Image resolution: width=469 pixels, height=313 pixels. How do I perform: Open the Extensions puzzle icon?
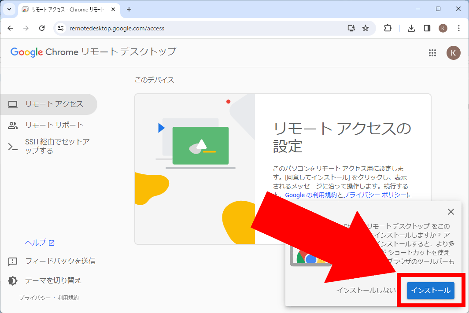(388, 28)
